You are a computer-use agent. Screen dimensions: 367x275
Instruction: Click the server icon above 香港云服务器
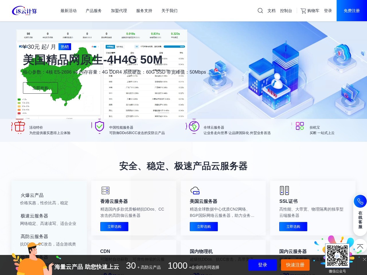(x=105, y=190)
